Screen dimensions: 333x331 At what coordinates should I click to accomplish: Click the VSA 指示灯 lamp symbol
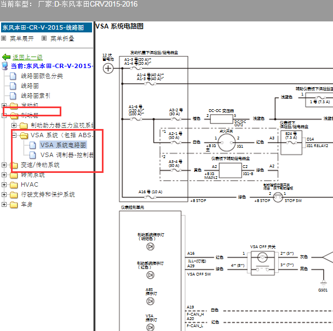[151, 327]
